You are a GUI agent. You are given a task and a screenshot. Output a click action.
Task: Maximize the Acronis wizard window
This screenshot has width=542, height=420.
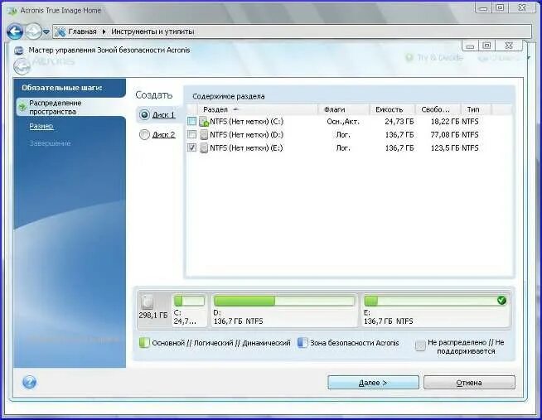point(486,46)
